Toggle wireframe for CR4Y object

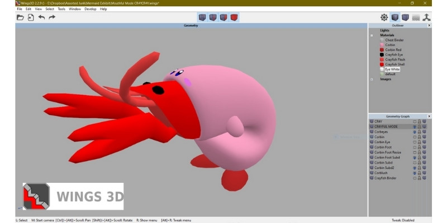424,122
